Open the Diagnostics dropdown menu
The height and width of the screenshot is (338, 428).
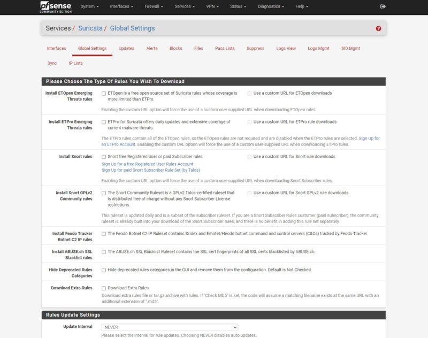click(x=271, y=6)
